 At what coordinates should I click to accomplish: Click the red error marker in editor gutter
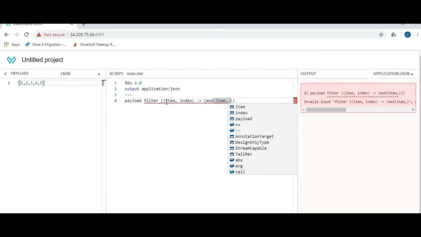295,101
